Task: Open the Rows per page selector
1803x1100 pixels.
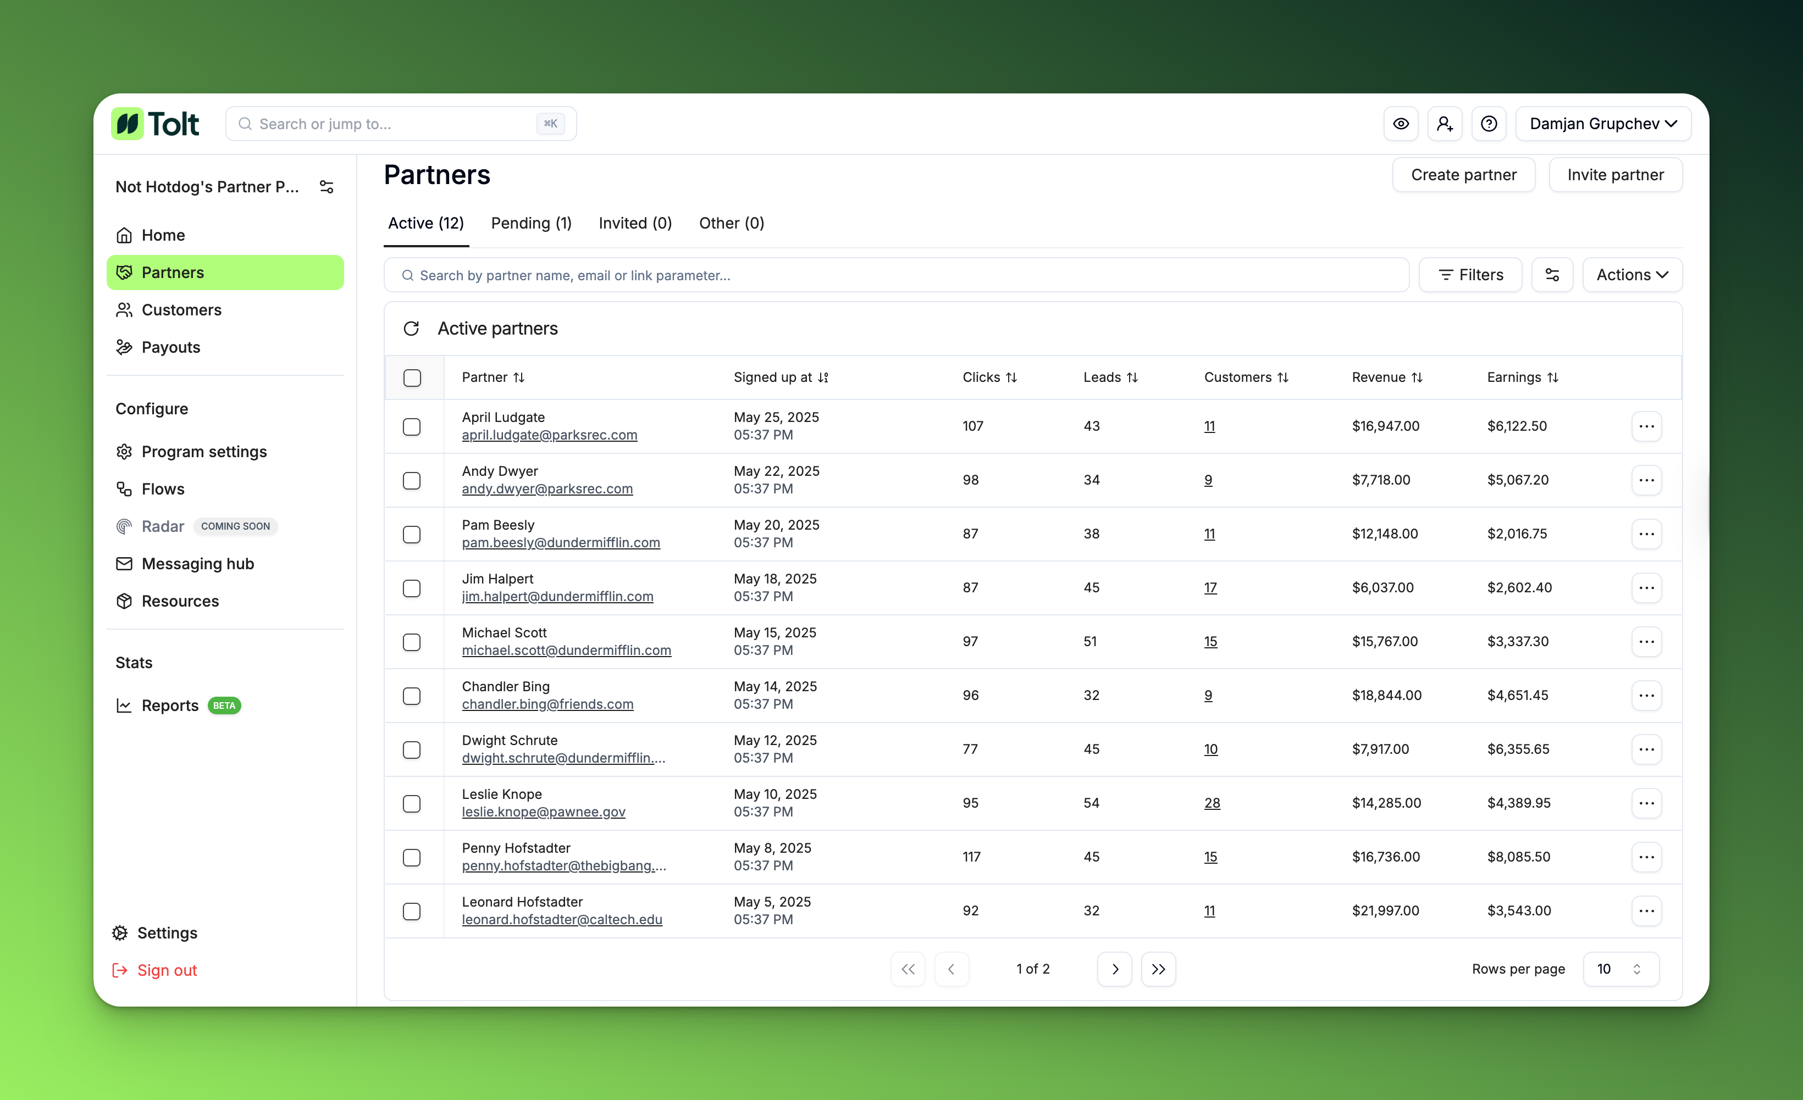Action: coord(1620,969)
